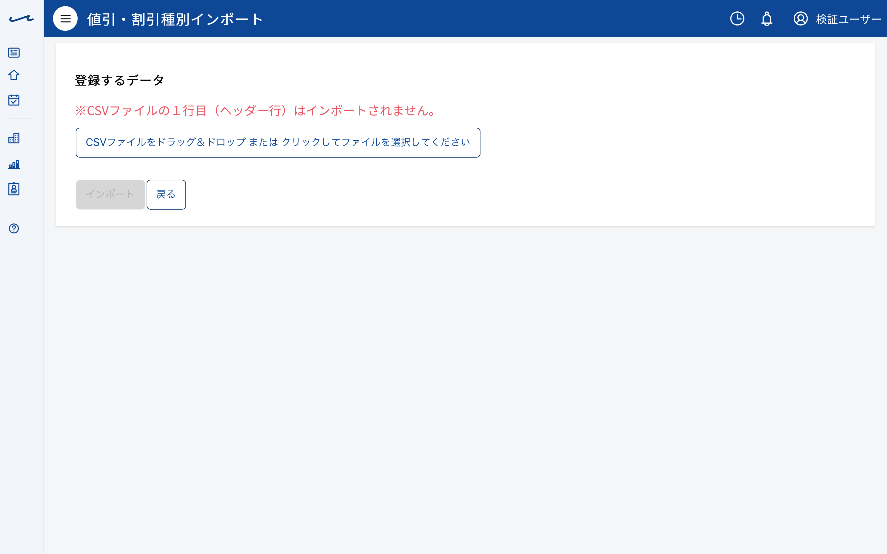Image resolution: width=887 pixels, height=554 pixels.
Task: Select the buildings sidebar icon
Action: tap(14, 138)
